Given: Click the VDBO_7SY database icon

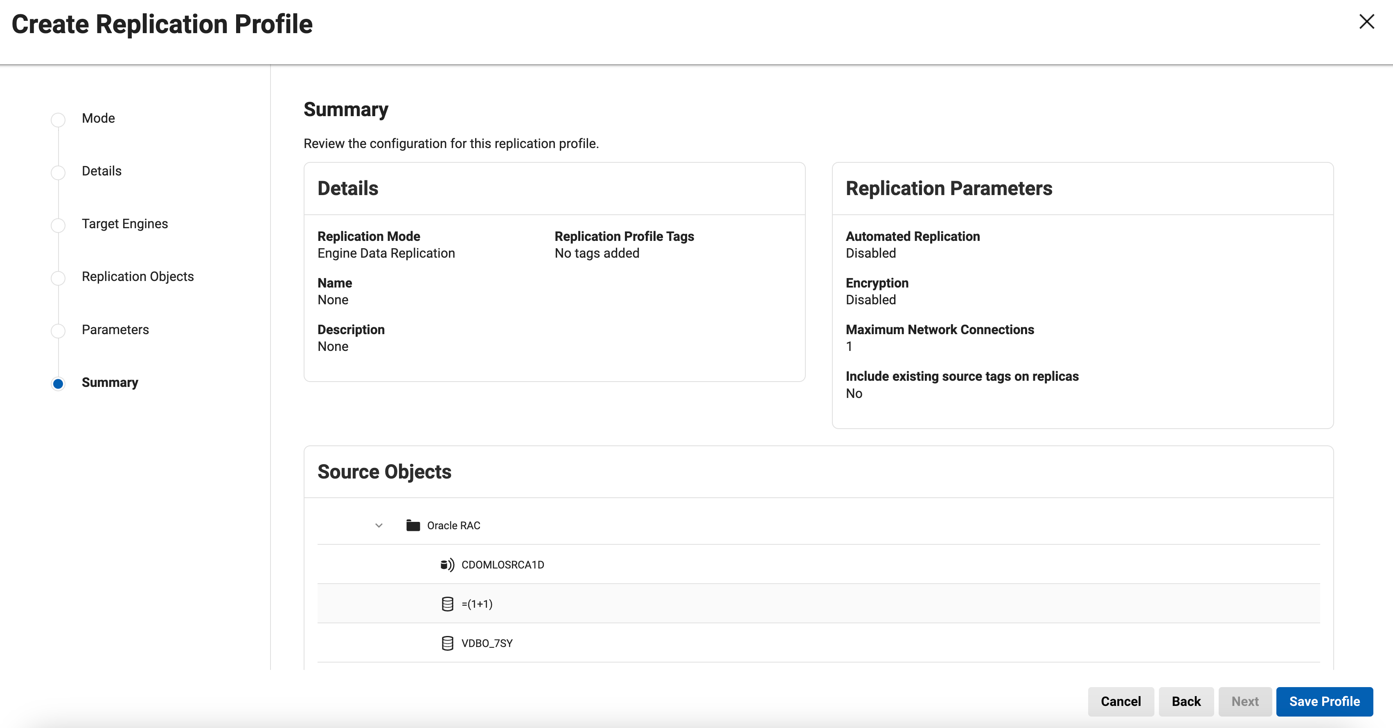Looking at the screenshot, I should pos(447,643).
